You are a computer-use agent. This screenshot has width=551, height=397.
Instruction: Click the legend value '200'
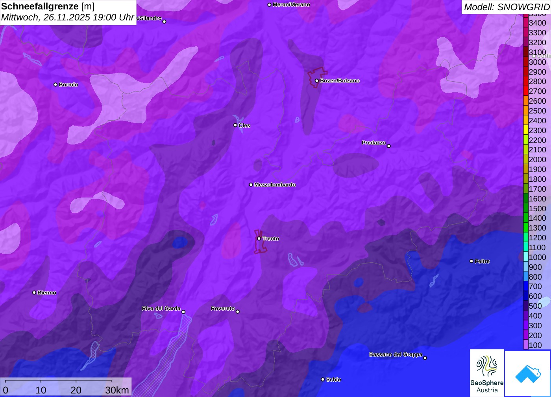coord(535,335)
